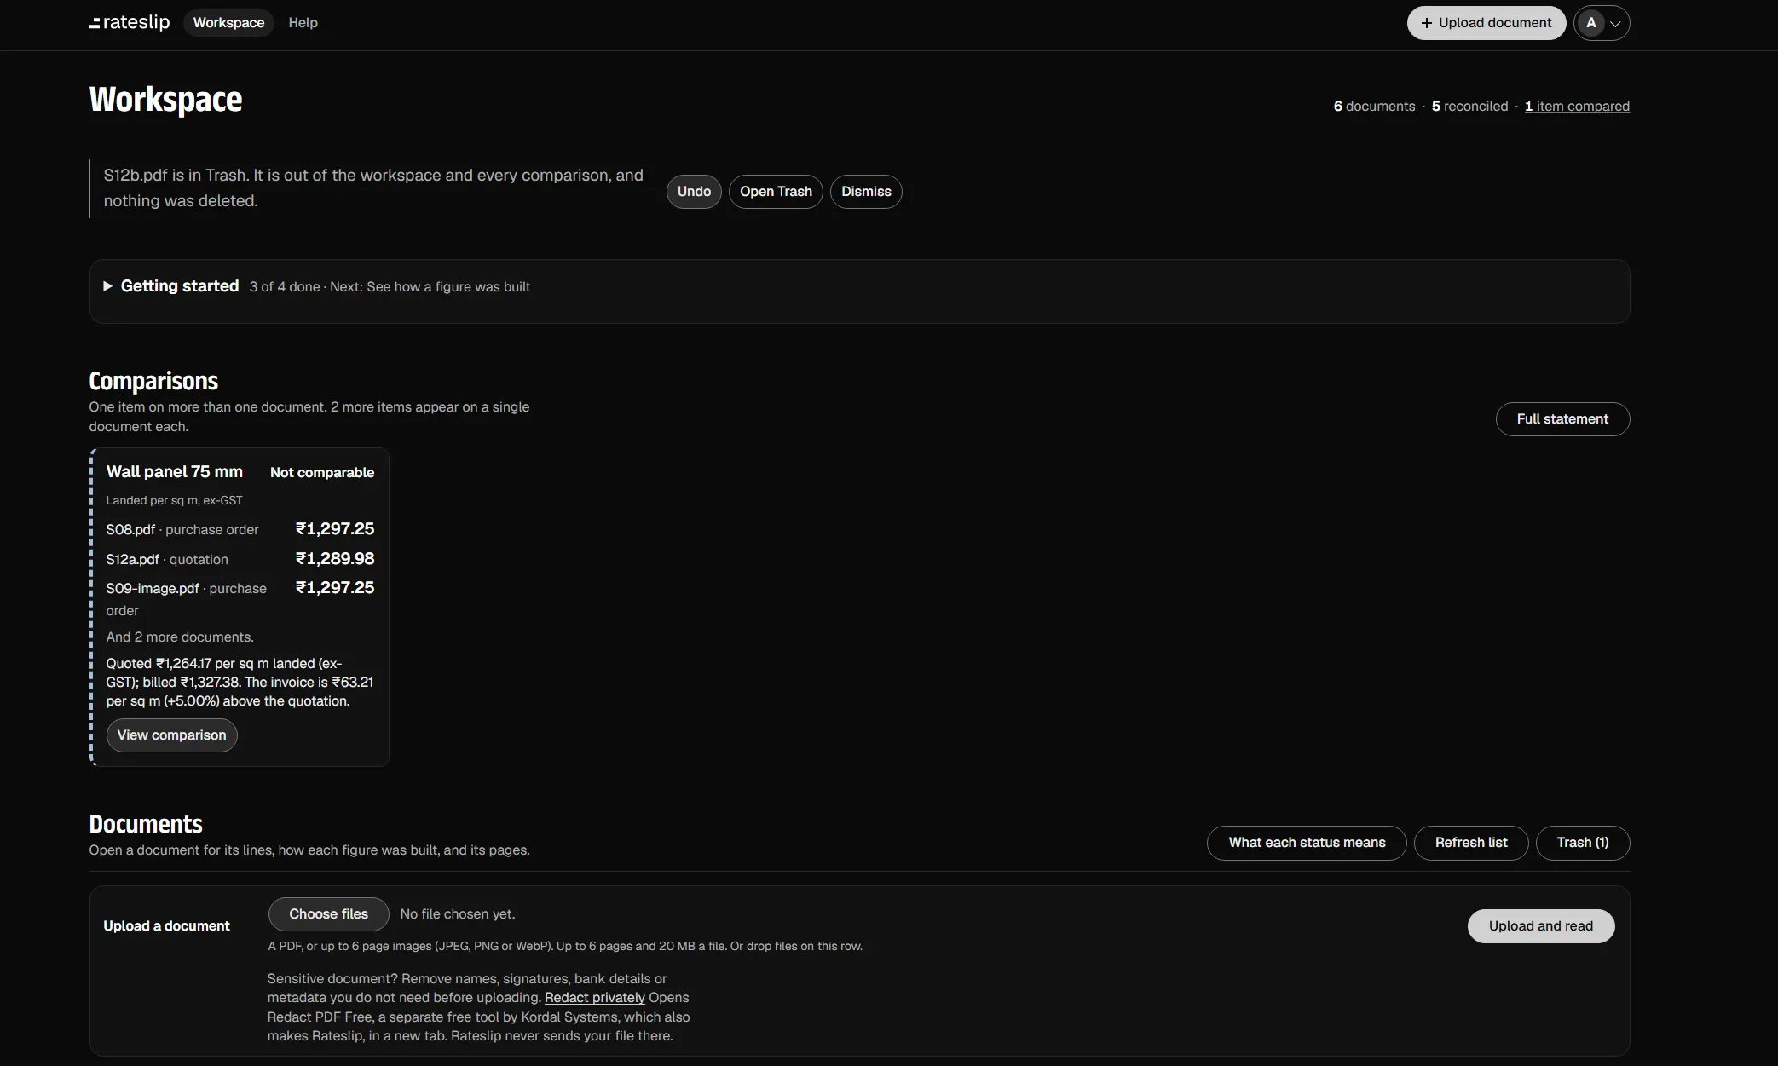Screen dimensions: 1778x1066
Task: Click Choose files to pick a document
Action: tap(328, 914)
